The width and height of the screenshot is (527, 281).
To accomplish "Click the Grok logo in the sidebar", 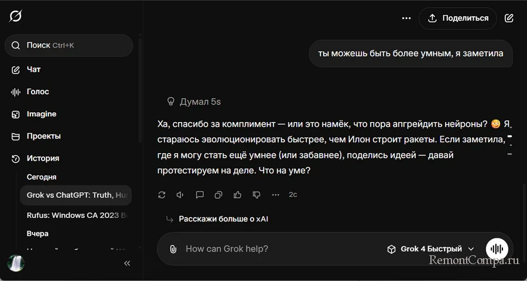I will 16,16.
